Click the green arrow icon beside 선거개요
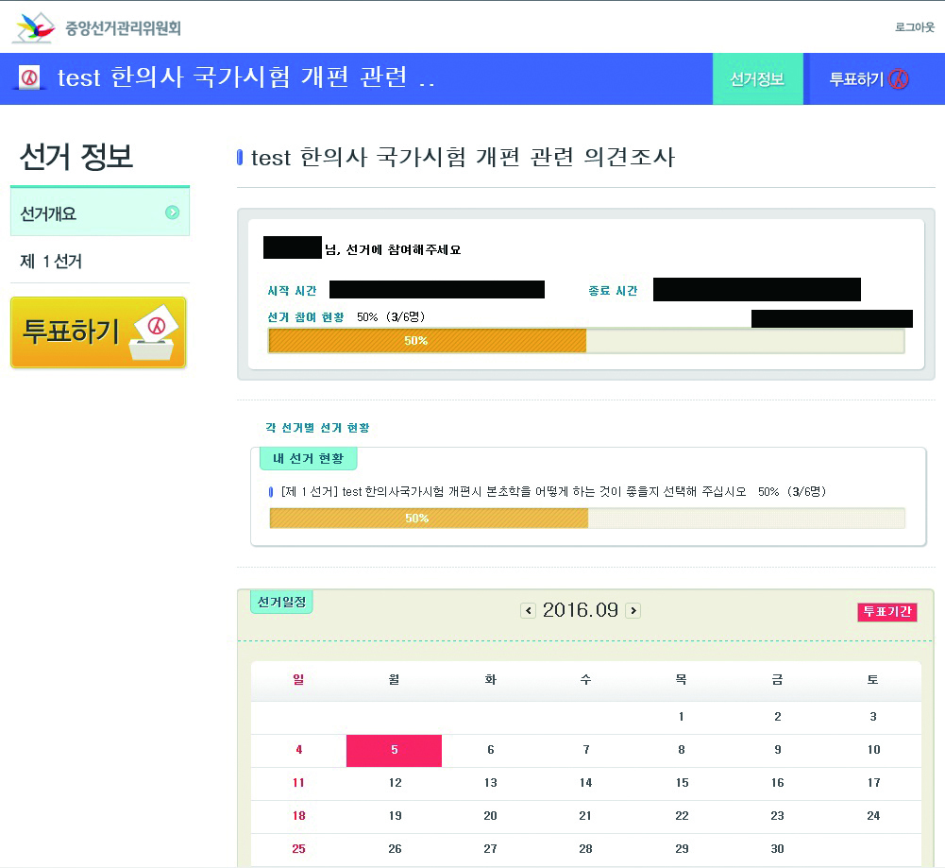The width and height of the screenshot is (945, 868). pos(172,213)
